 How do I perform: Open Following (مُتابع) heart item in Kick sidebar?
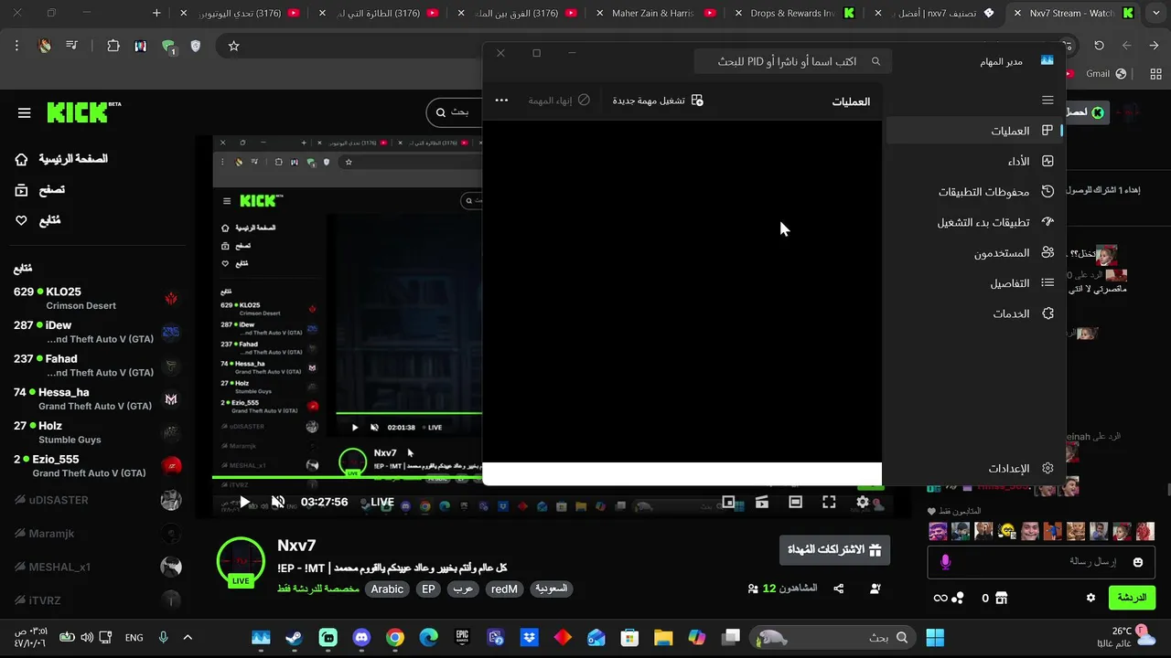(x=38, y=220)
